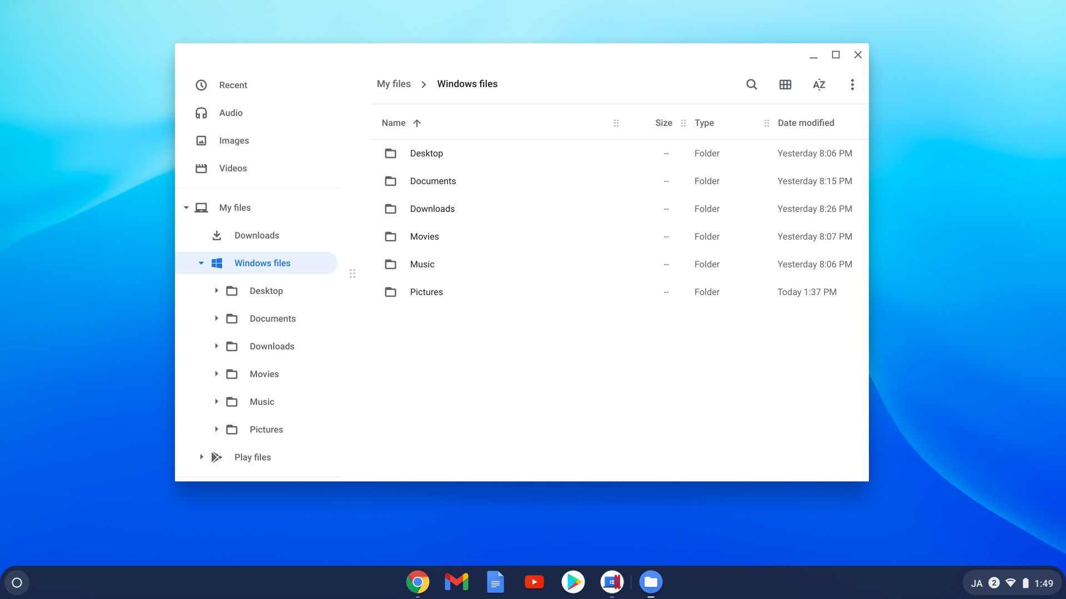
Task: Select the Movies folder in file list
Action: (x=619, y=236)
